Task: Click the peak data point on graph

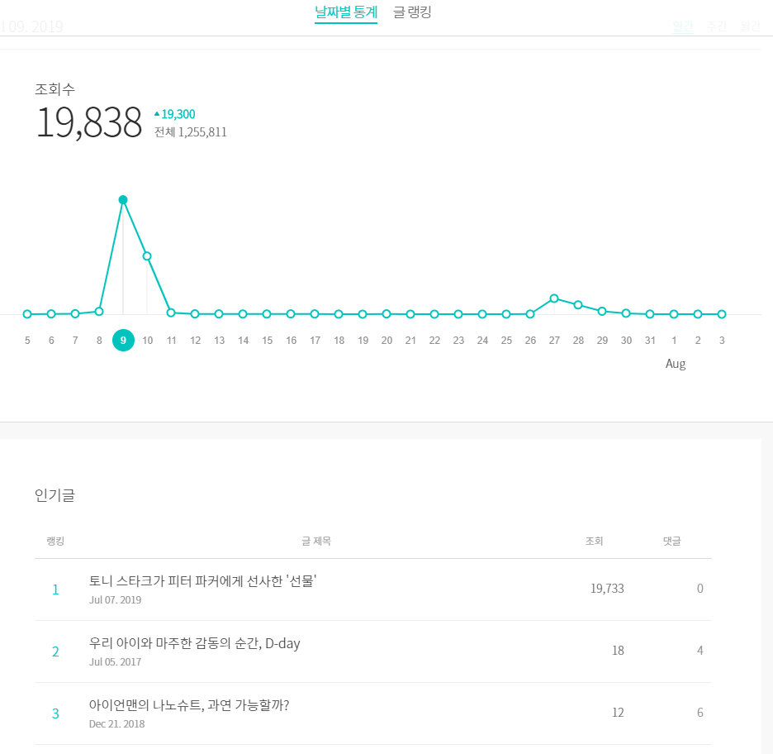Action: [123, 200]
